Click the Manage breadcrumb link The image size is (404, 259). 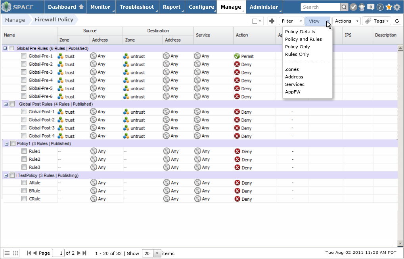point(15,20)
